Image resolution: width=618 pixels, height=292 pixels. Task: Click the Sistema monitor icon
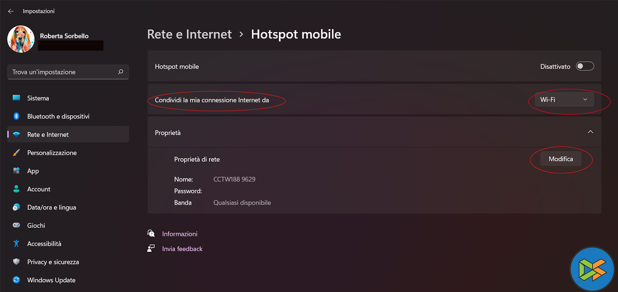click(16, 98)
